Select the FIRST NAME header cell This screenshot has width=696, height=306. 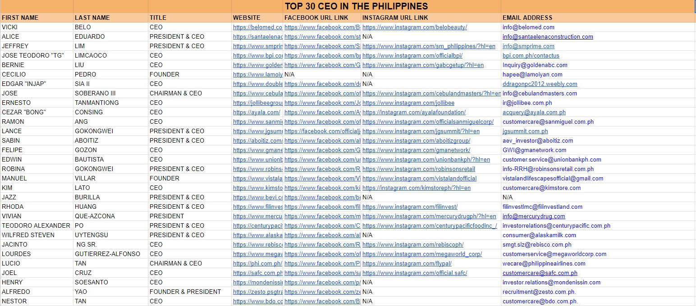pyautogui.click(x=37, y=18)
